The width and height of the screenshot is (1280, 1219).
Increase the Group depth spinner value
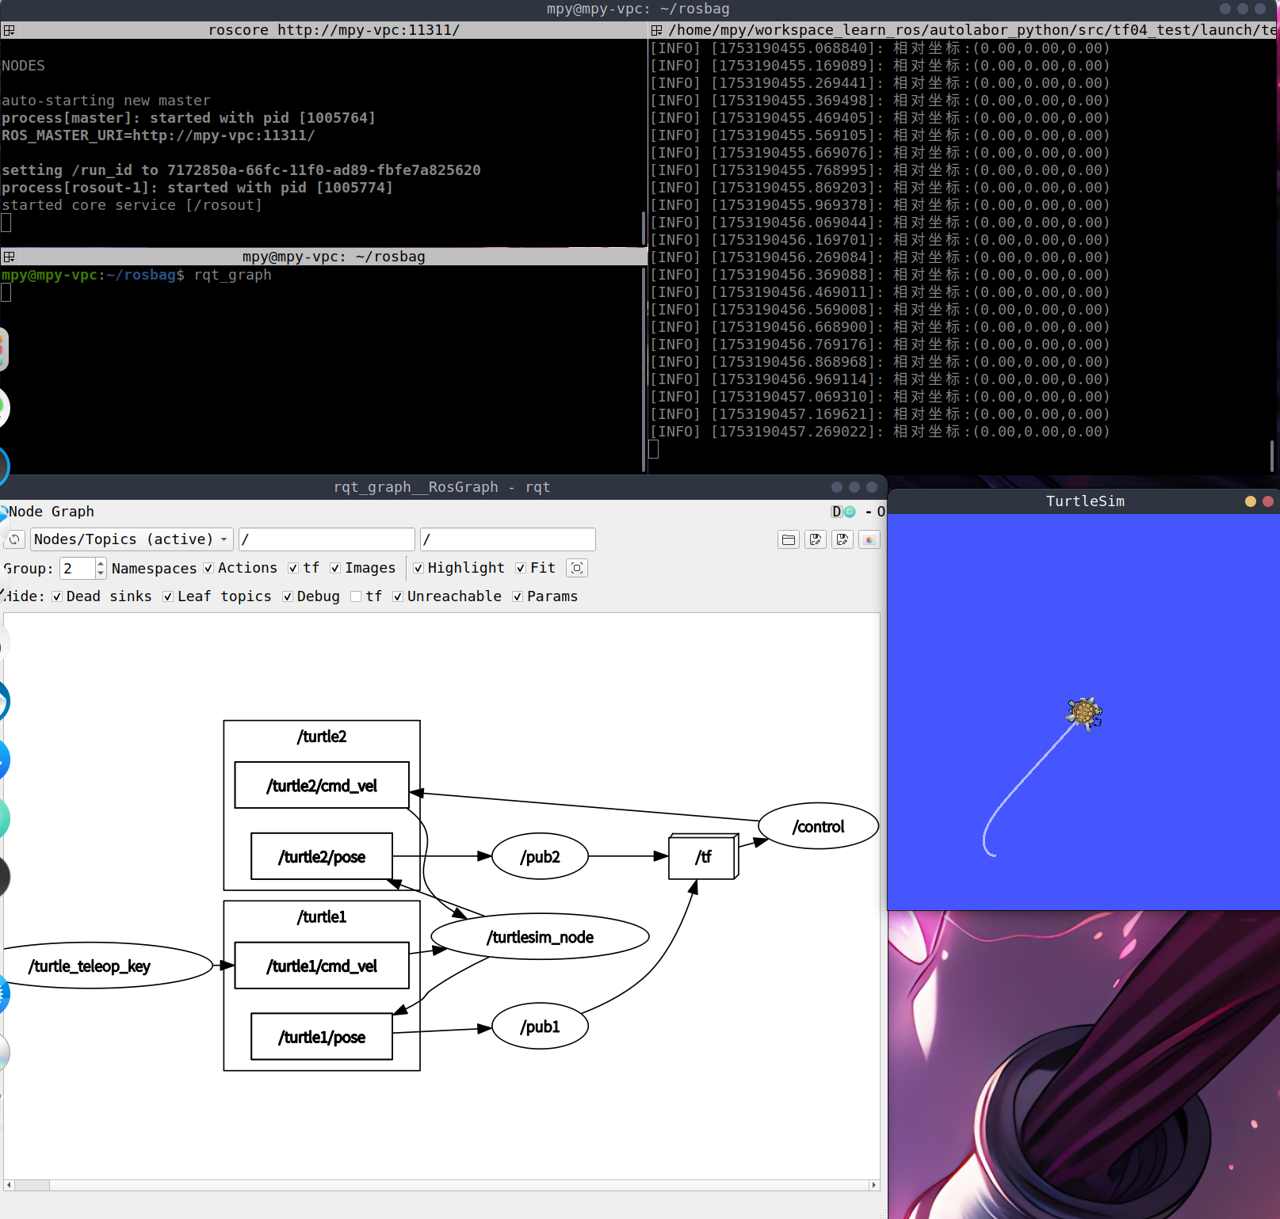click(101, 563)
